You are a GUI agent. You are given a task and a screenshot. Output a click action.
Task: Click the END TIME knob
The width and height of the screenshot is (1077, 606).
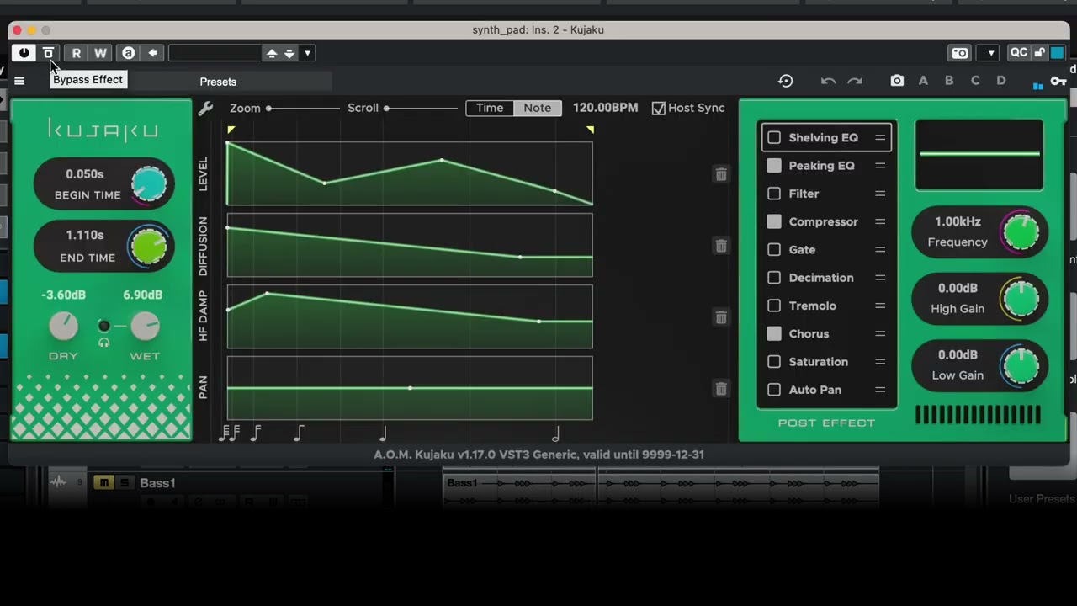(148, 247)
